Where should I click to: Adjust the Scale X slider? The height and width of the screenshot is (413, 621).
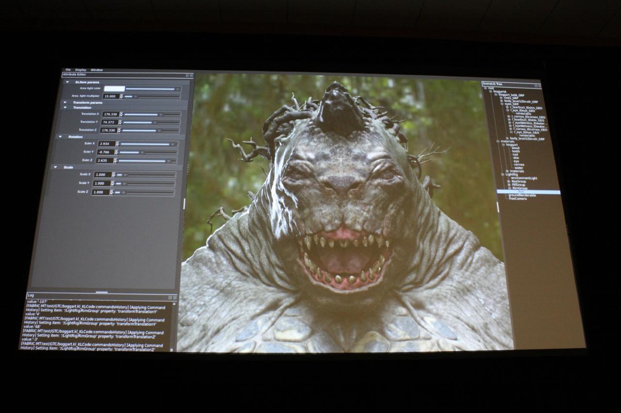[146, 174]
